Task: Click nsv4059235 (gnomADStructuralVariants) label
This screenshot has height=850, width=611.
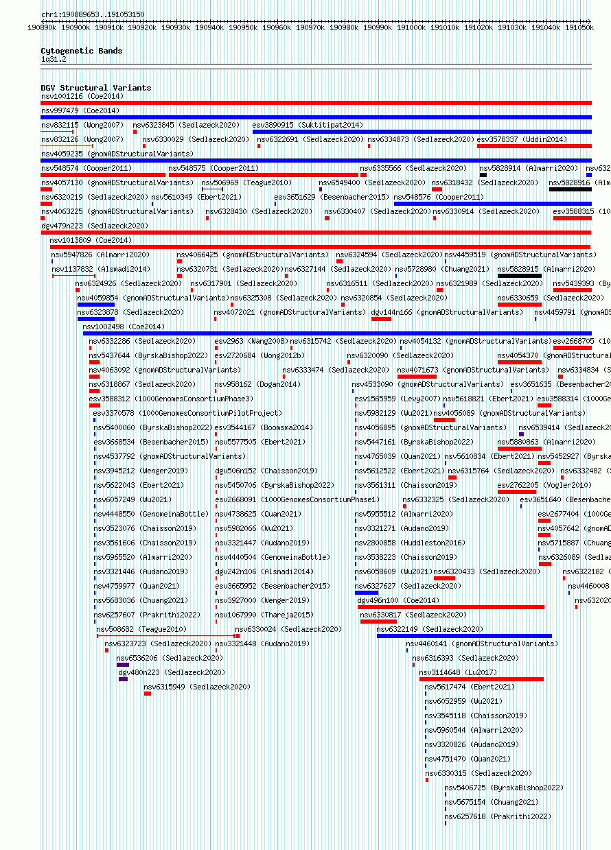Action: point(117,154)
